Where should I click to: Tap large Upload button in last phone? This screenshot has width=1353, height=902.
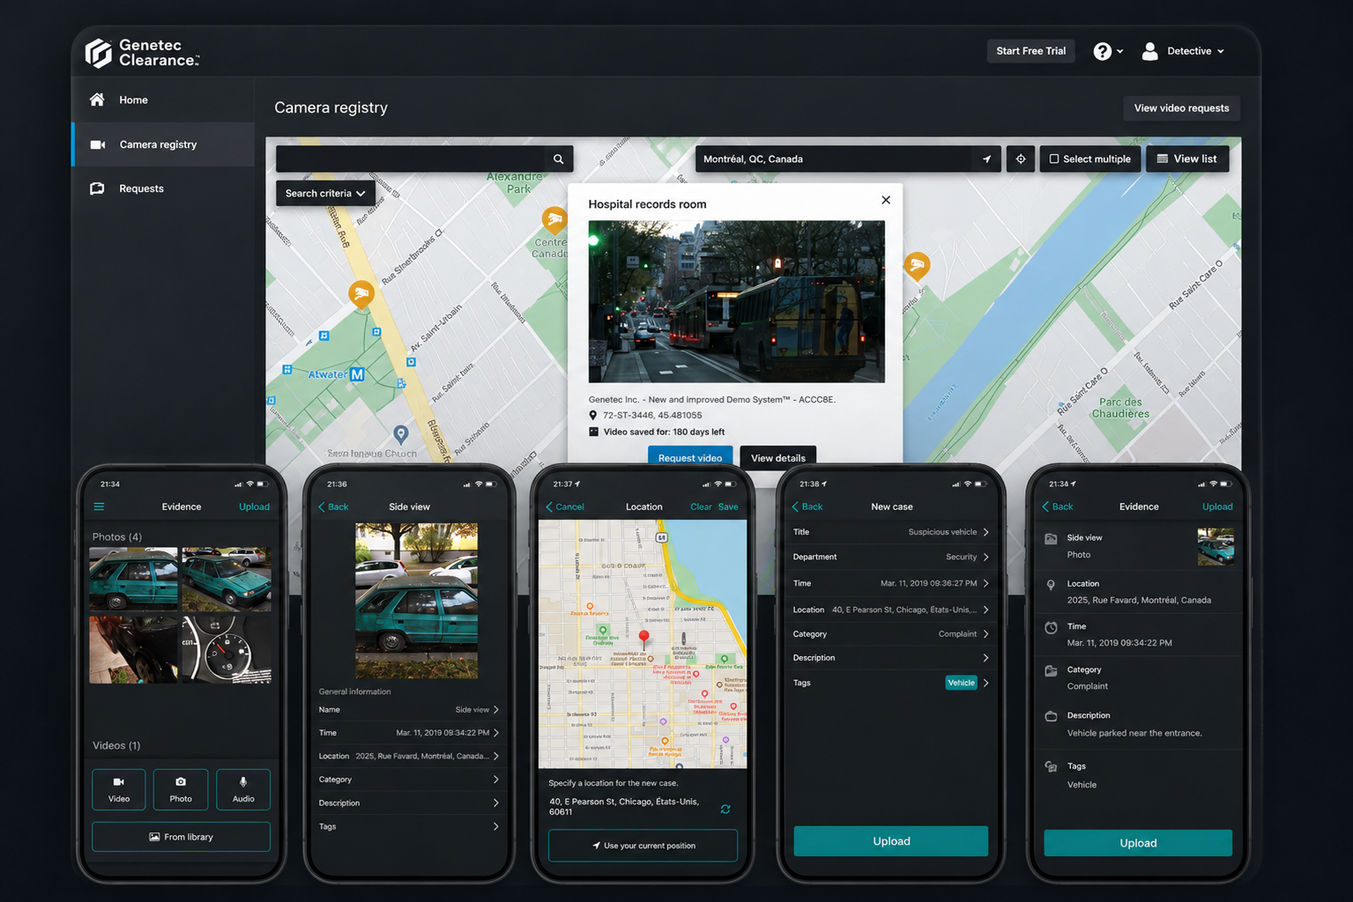1138,843
